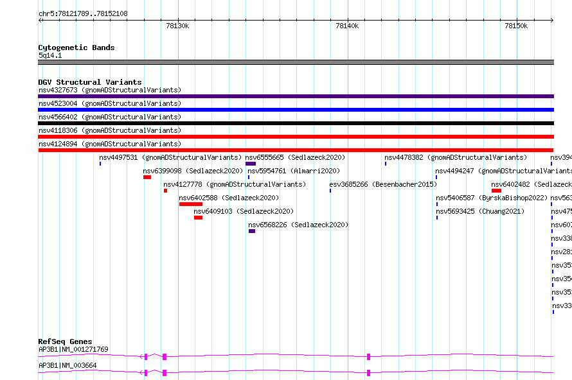Click the Cytogenetic Bands track title
Image resolution: width=572 pixels, height=380 pixels.
(x=76, y=47)
